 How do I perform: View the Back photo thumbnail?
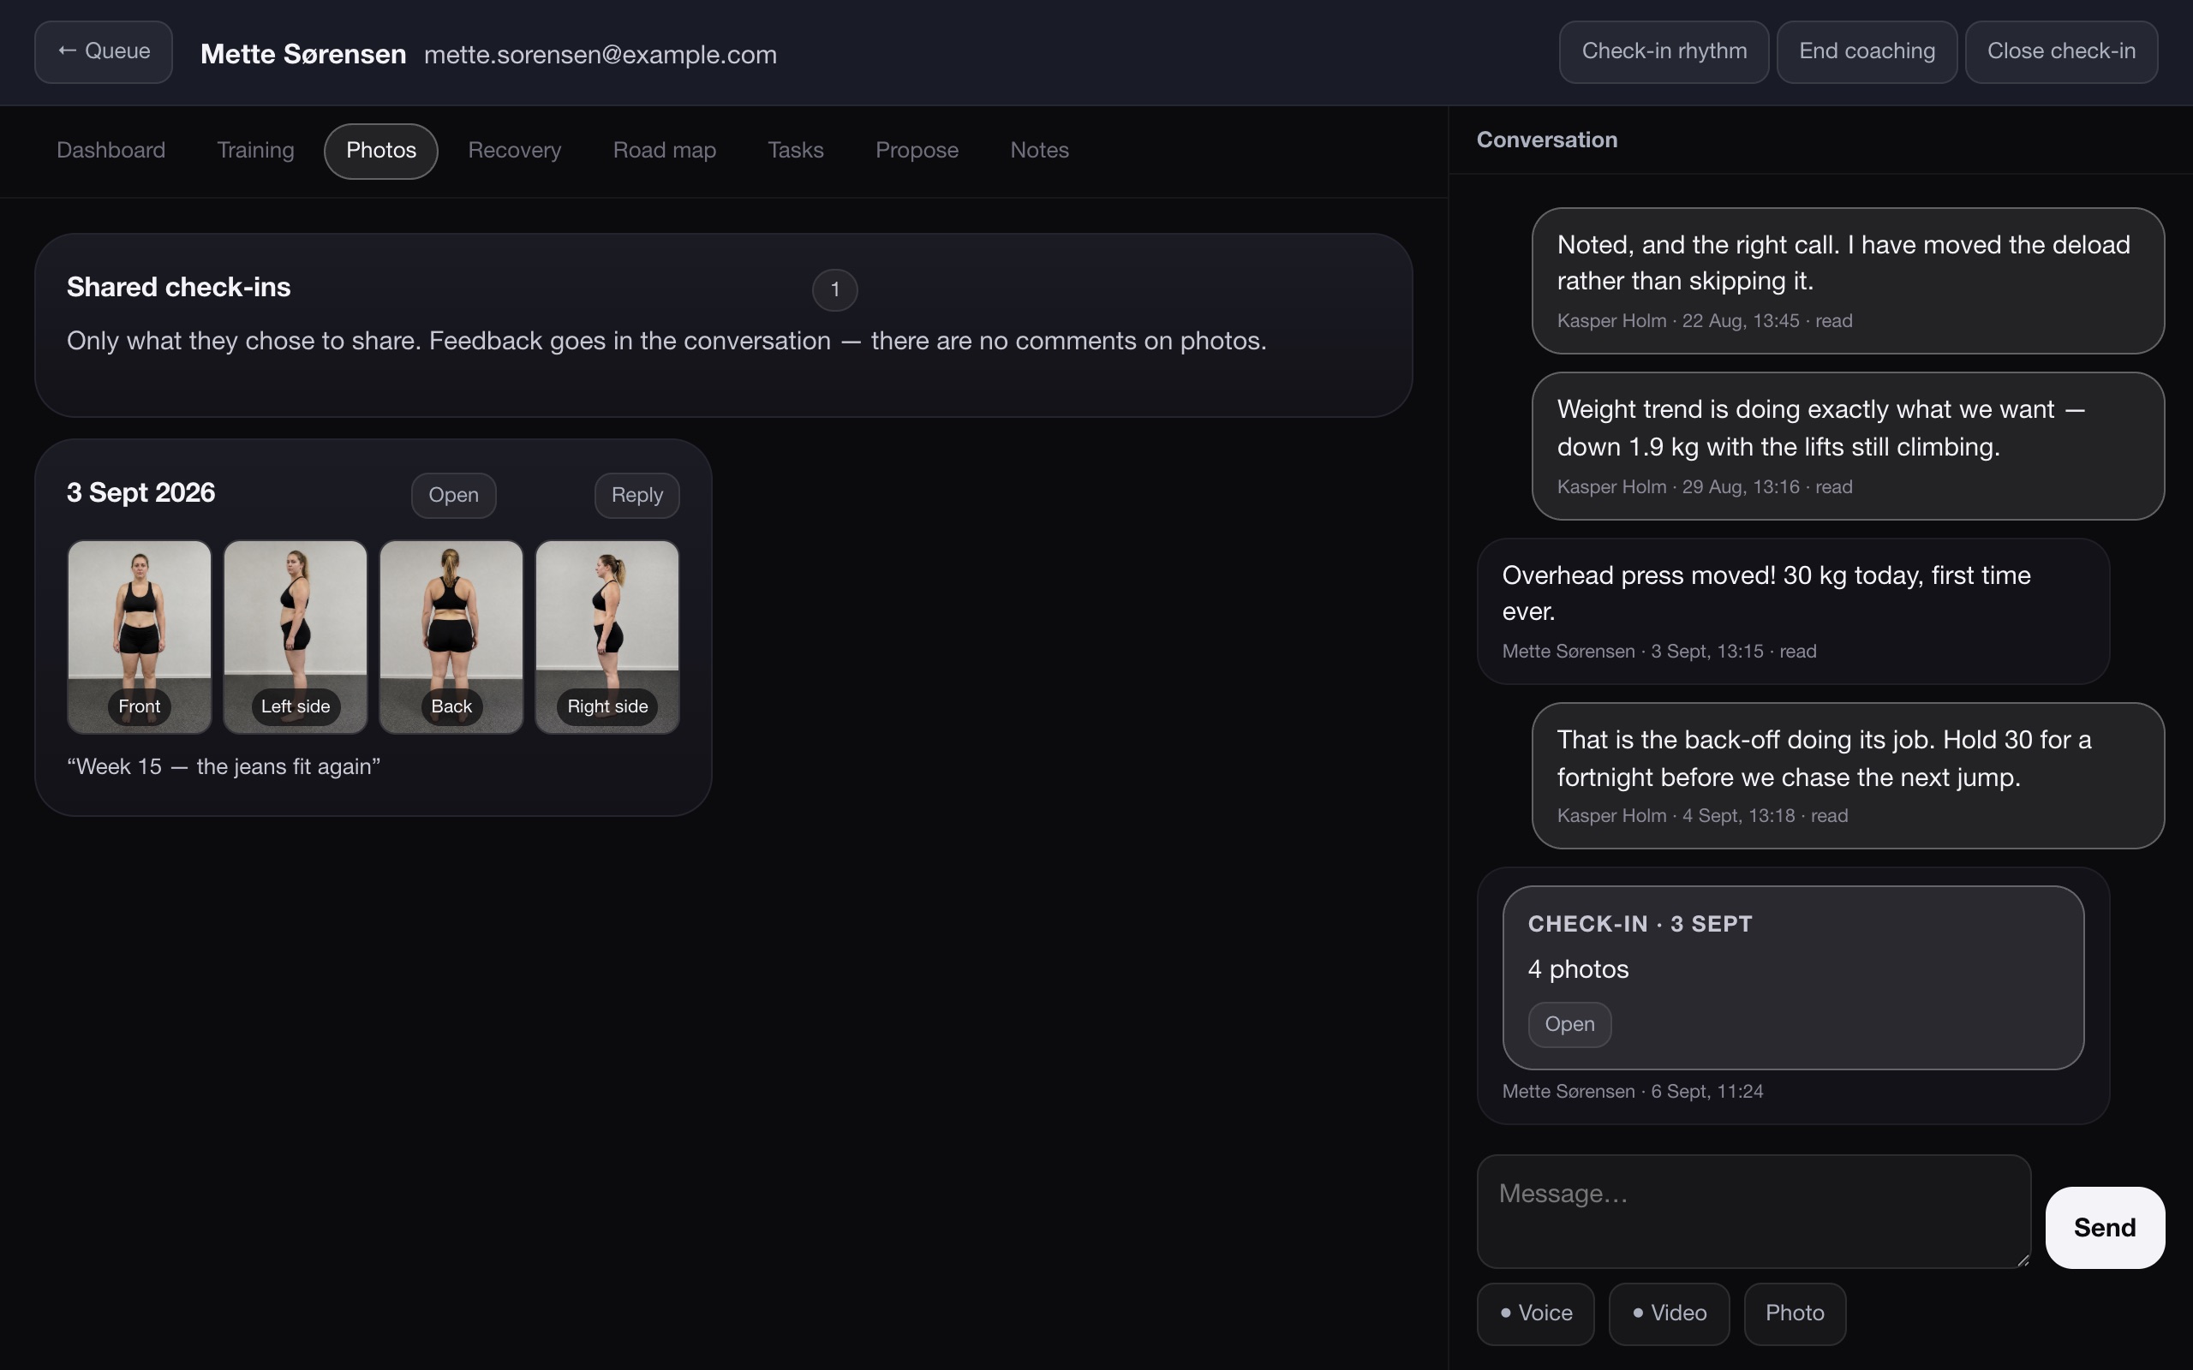coord(451,637)
